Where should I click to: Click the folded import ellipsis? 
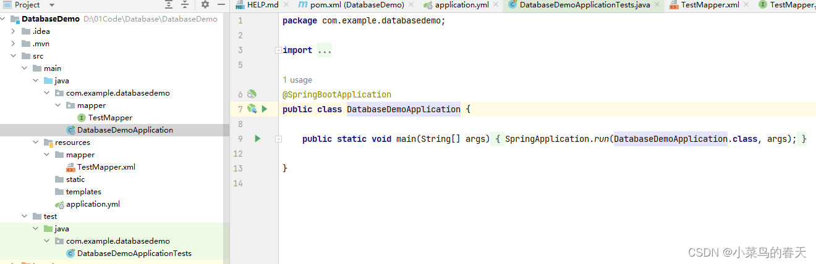pos(325,51)
